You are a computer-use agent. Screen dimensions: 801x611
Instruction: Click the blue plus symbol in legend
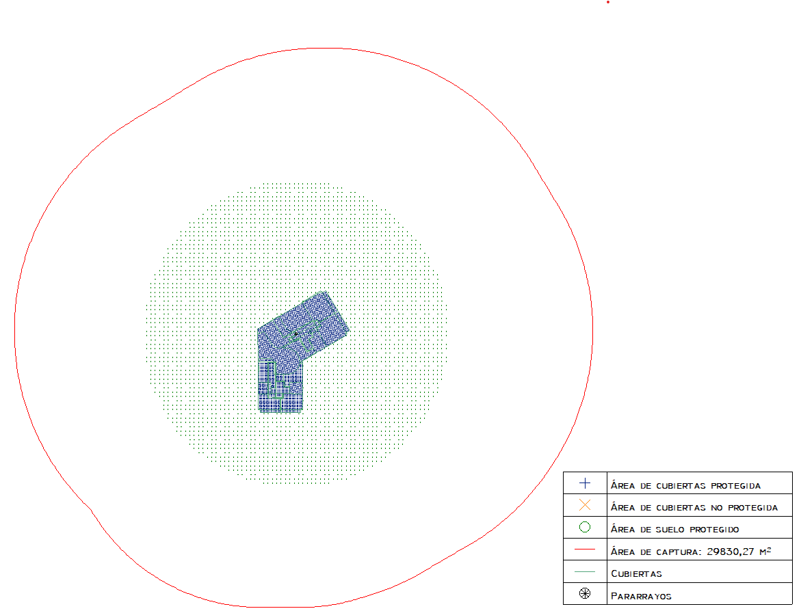tap(585, 484)
